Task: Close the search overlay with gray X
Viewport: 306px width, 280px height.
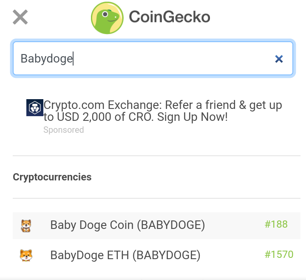Action: pyautogui.click(x=20, y=17)
